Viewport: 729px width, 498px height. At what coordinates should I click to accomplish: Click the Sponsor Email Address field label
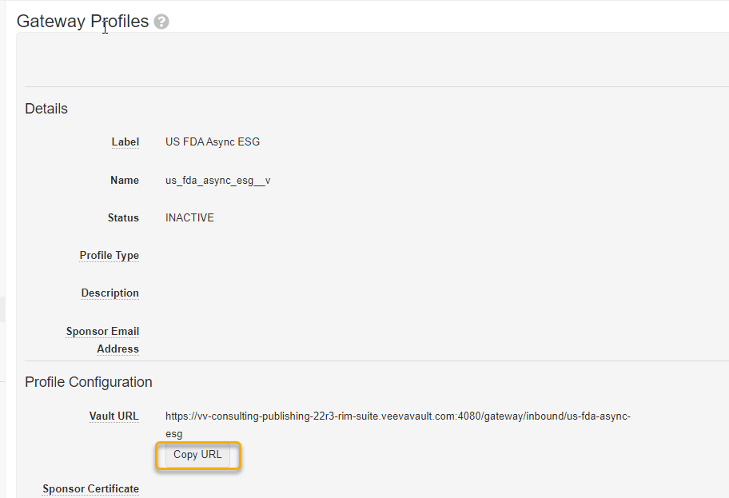pyautogui.click(x=103, y=340)
